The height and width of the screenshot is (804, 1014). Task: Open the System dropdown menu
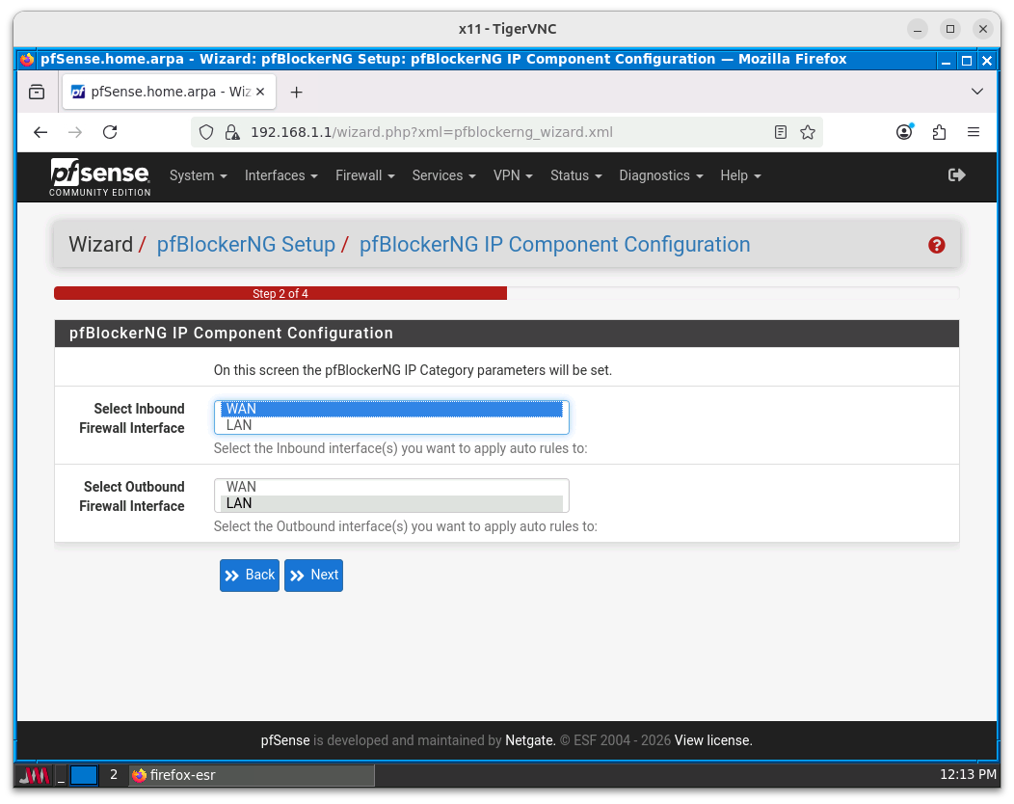tap(198, 176)
